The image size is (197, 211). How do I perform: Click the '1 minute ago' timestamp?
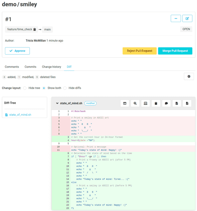(x=55, y=41)
